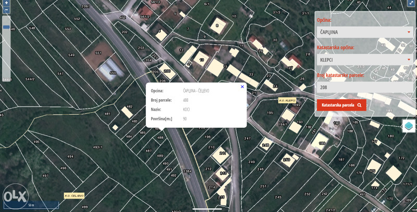Screen dimensions: 417x212
Task: Select parcel 180 on the map
Action: [x=390, y=136]
